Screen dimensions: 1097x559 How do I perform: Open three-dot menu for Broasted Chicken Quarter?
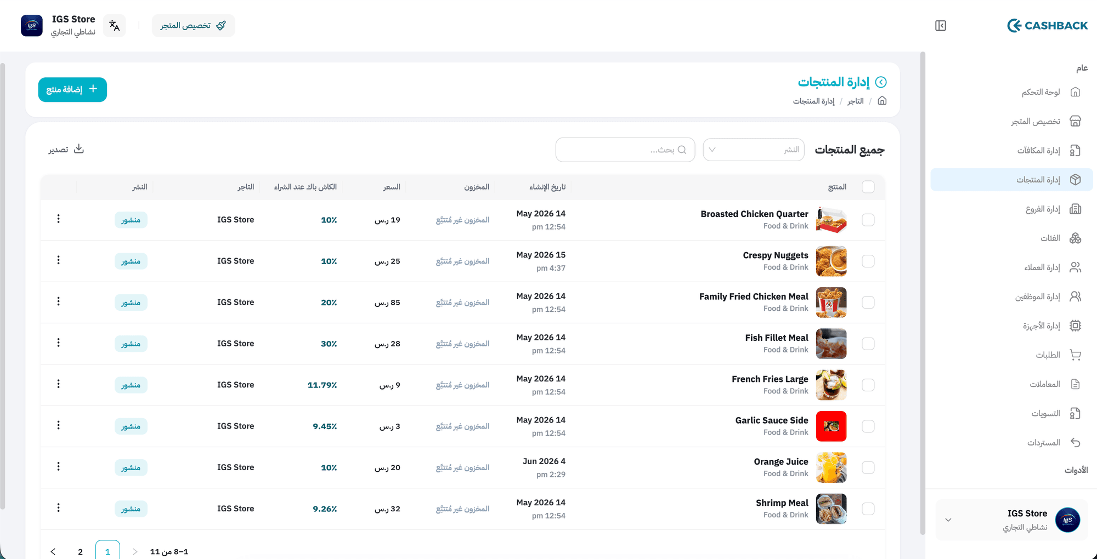(58, 219)
